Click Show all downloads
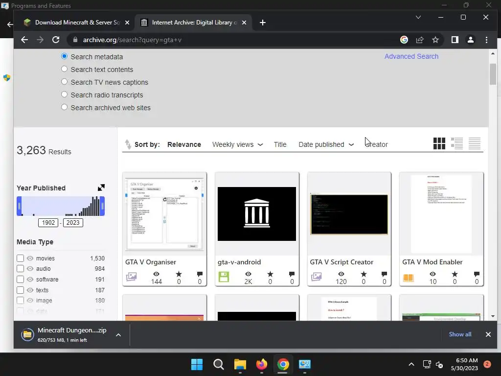Image resolution: width=501 pixels, height=376 pixels. (460, 334)
